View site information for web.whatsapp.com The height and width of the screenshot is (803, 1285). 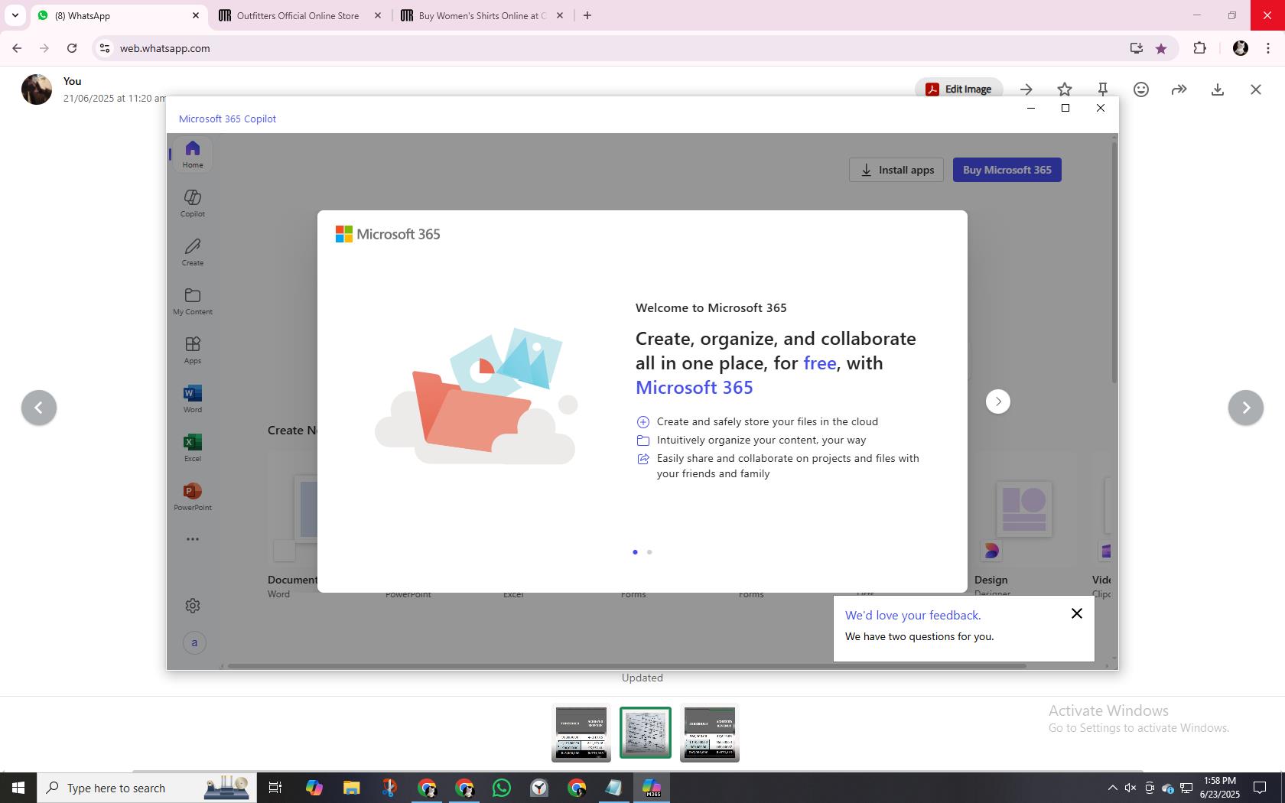pos(105,48)
